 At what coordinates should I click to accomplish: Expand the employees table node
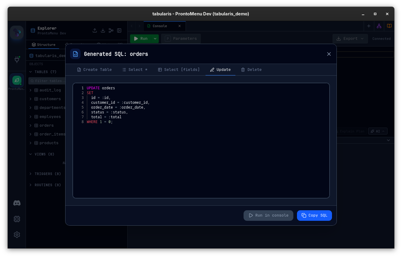(x=30, y=117)
